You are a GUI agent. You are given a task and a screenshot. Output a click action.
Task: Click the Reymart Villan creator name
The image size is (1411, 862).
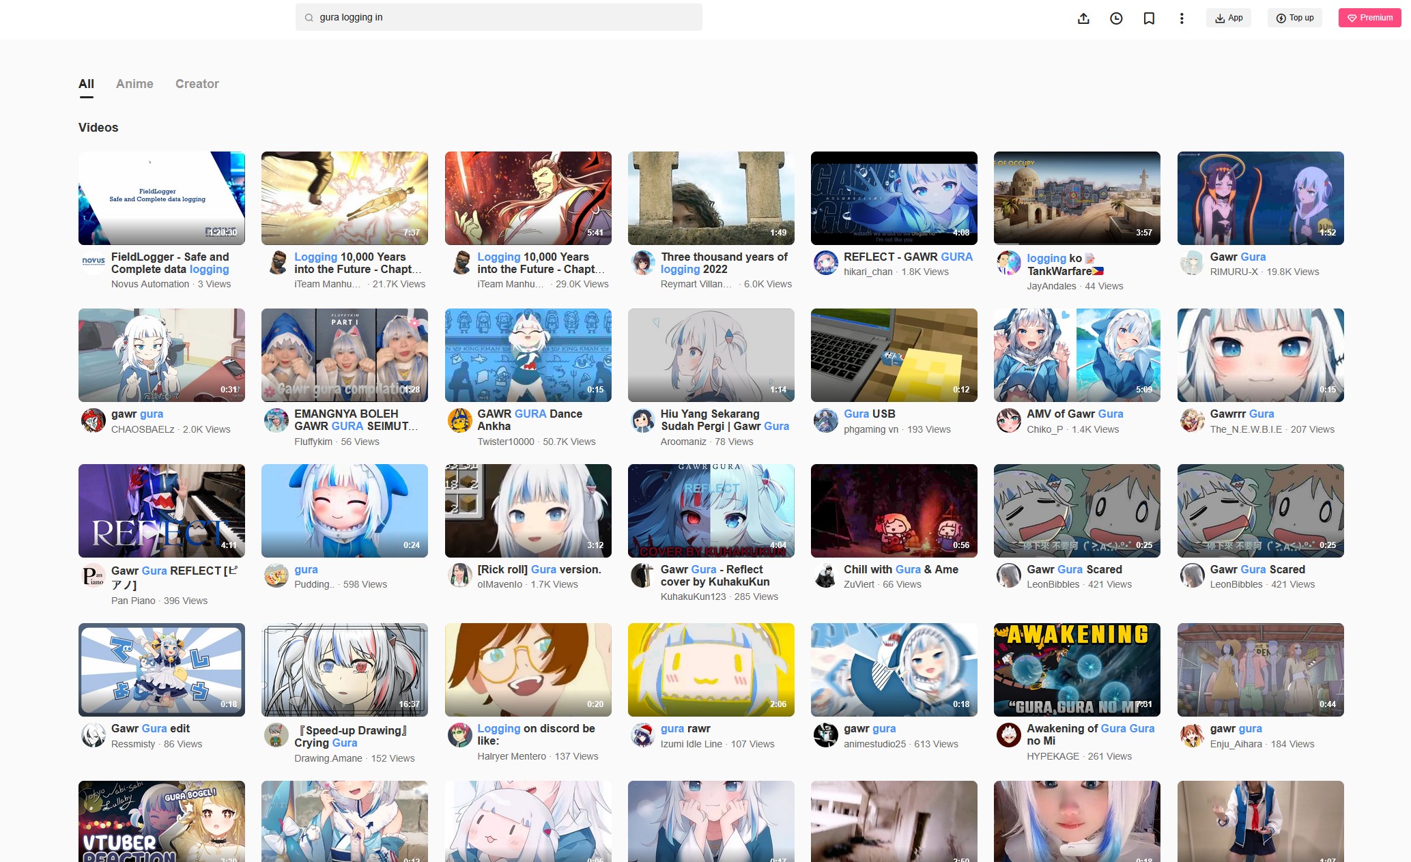[696, 284]
